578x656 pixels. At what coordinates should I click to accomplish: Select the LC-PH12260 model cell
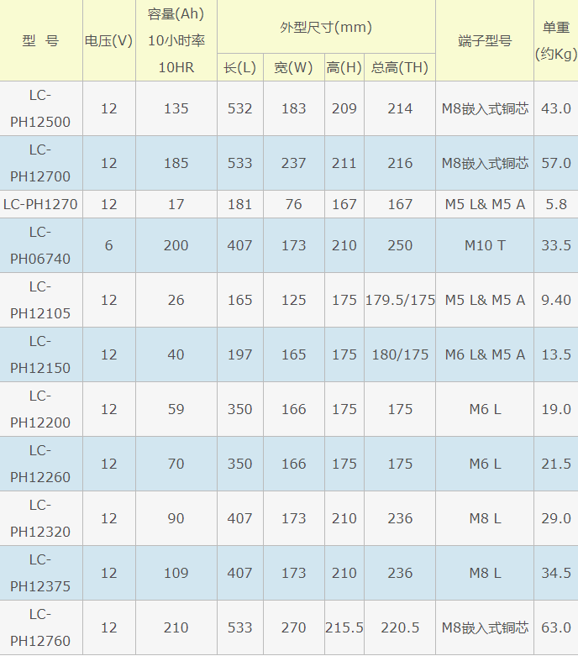tap(40, 464)
